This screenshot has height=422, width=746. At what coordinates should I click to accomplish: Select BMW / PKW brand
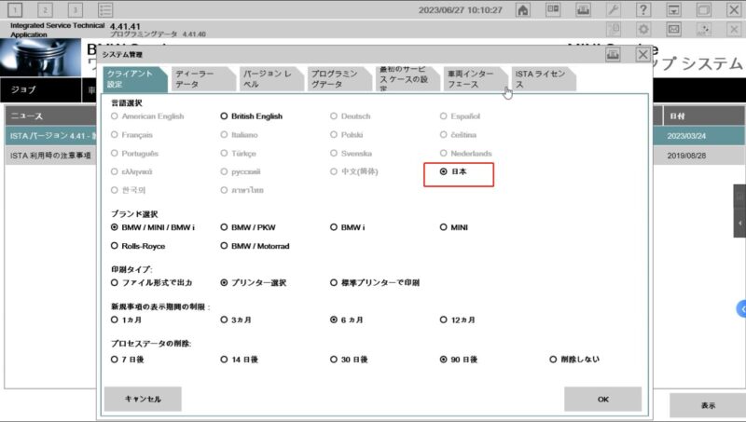[x=248, y=227]
